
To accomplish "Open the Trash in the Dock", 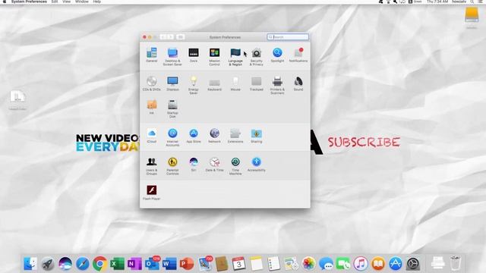I will 455,263.
